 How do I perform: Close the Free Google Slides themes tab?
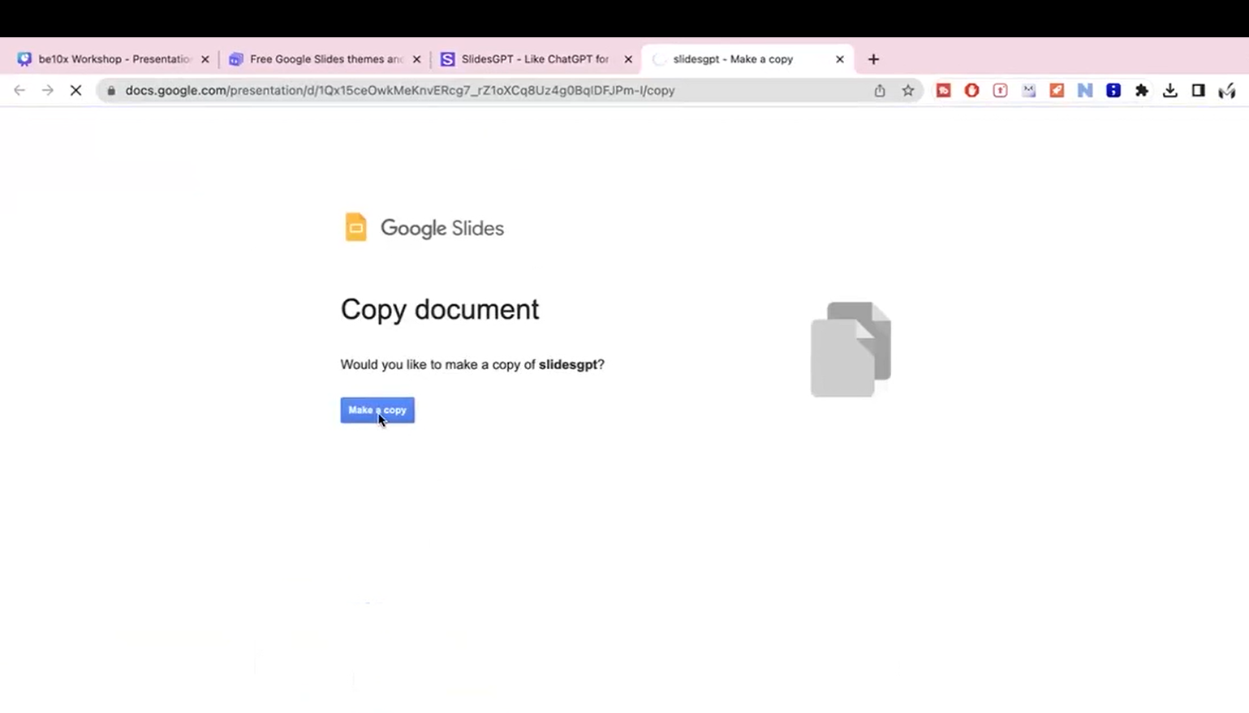(417, 59)
